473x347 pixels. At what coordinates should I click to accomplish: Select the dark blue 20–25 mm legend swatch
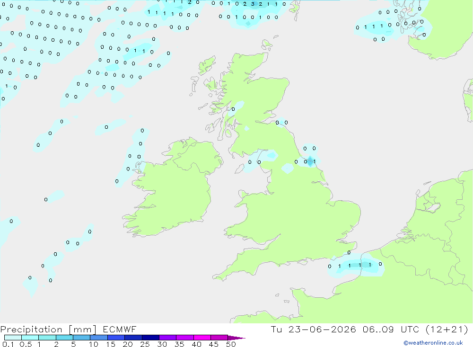point(133,338)
